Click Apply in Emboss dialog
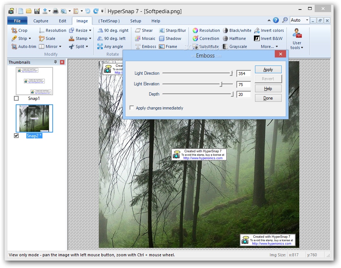 tap(268, 70)
